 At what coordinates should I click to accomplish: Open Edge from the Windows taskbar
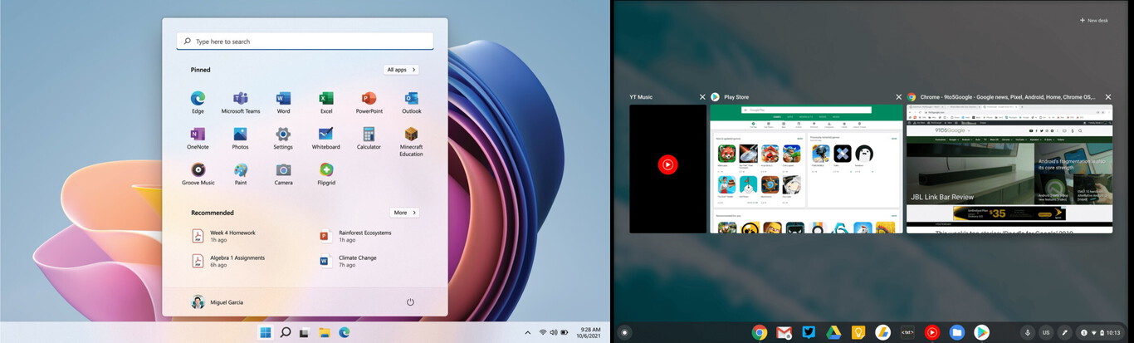[344, 332]
